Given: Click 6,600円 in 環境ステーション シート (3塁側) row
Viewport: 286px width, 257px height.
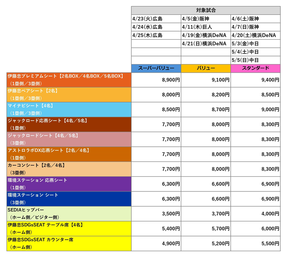Looking at the screenshot, I should coord(206,199).
